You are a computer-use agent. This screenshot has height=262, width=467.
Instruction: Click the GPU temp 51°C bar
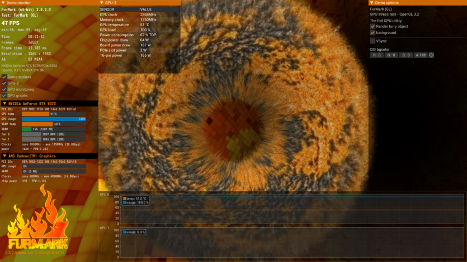point(54,114)
